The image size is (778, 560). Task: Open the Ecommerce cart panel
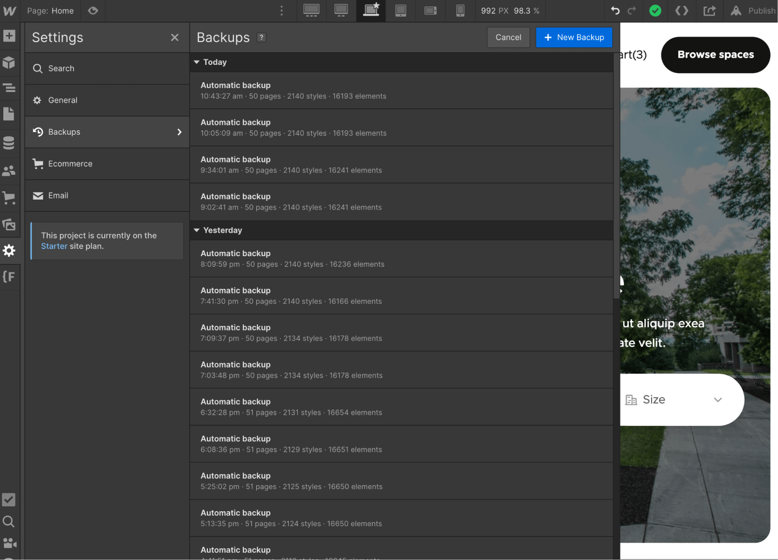(9, 197)
